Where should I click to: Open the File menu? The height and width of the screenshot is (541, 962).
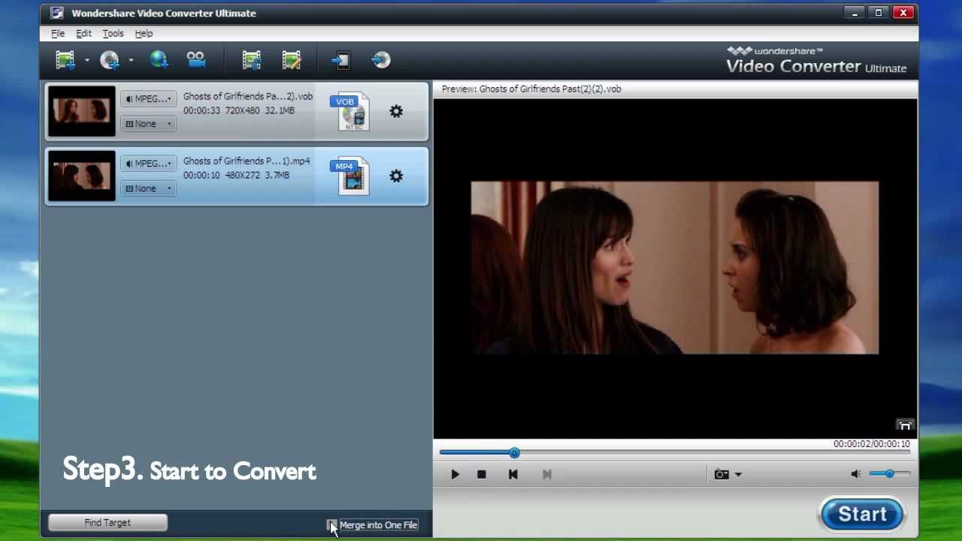(x=58, y=33)
